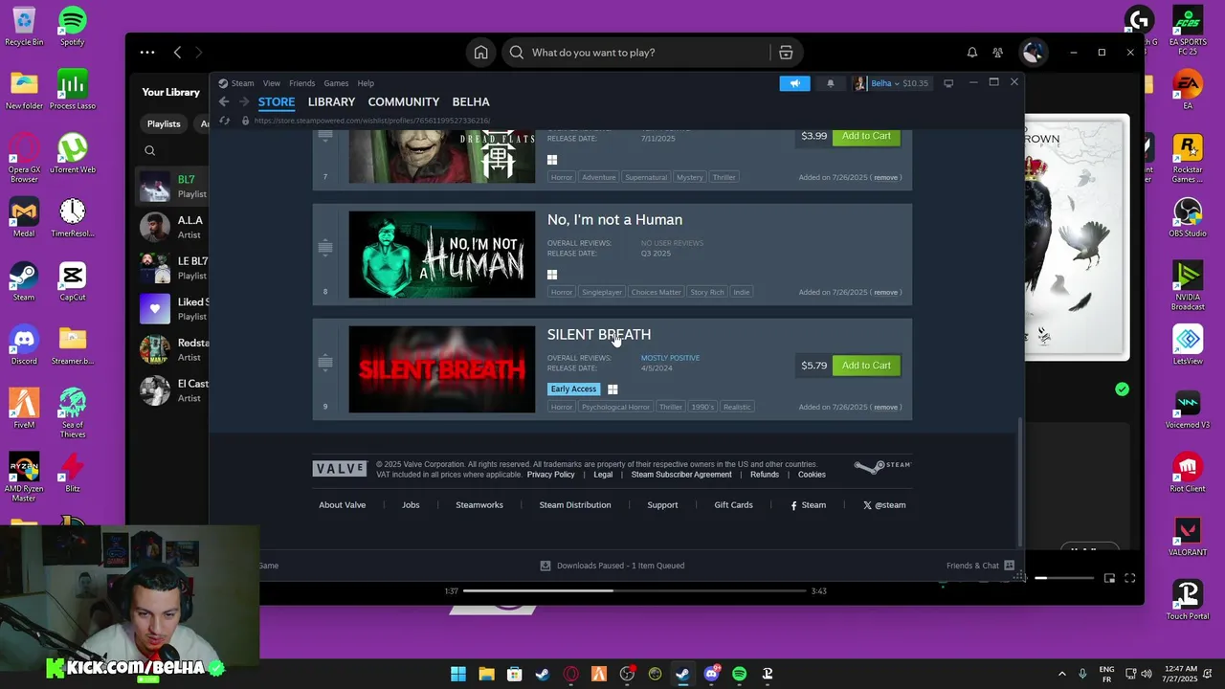Image resolution: width=1225 pixels, height=689 pixels.
Task: Remove wishlist item 7 from the list
Action: pos(885,177)
